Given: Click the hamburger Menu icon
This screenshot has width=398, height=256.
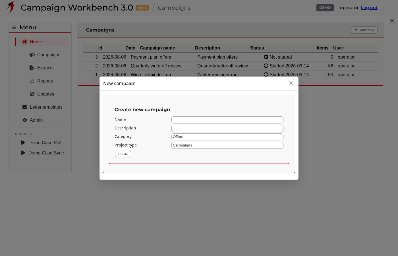Looking at the screenshot, I should [14, 27].
